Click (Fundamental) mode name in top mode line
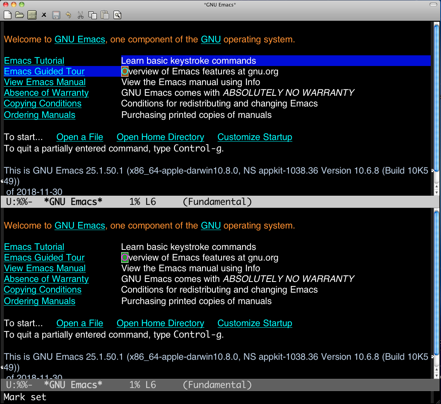The height and width of the screenshot is (404, 441). (217, 202)
